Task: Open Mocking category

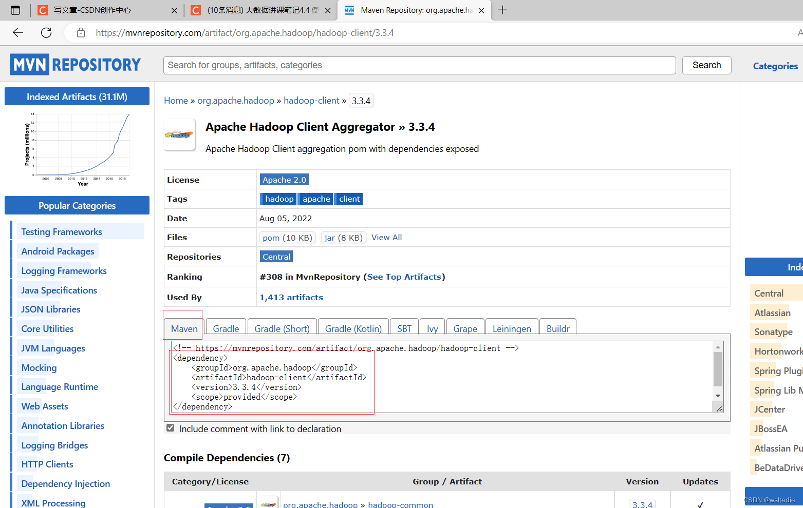Action: (x=39, y=368)
